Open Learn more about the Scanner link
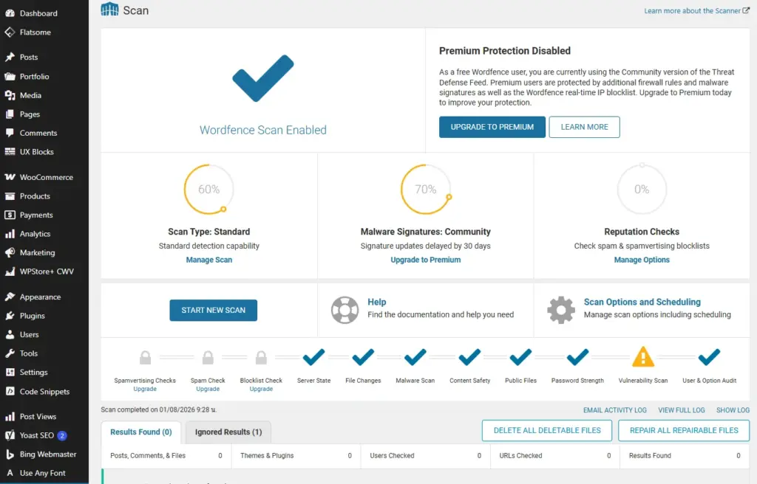The image size is (757, 484). [696, 10]
